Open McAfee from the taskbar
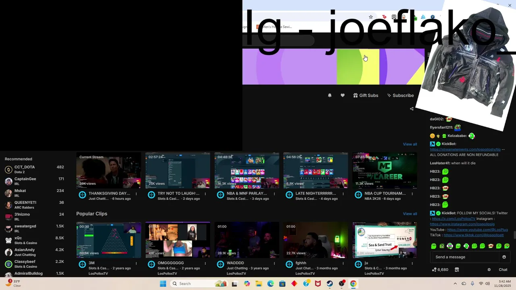This screenshot has width=516, height=290. click(x=318, y=284)
